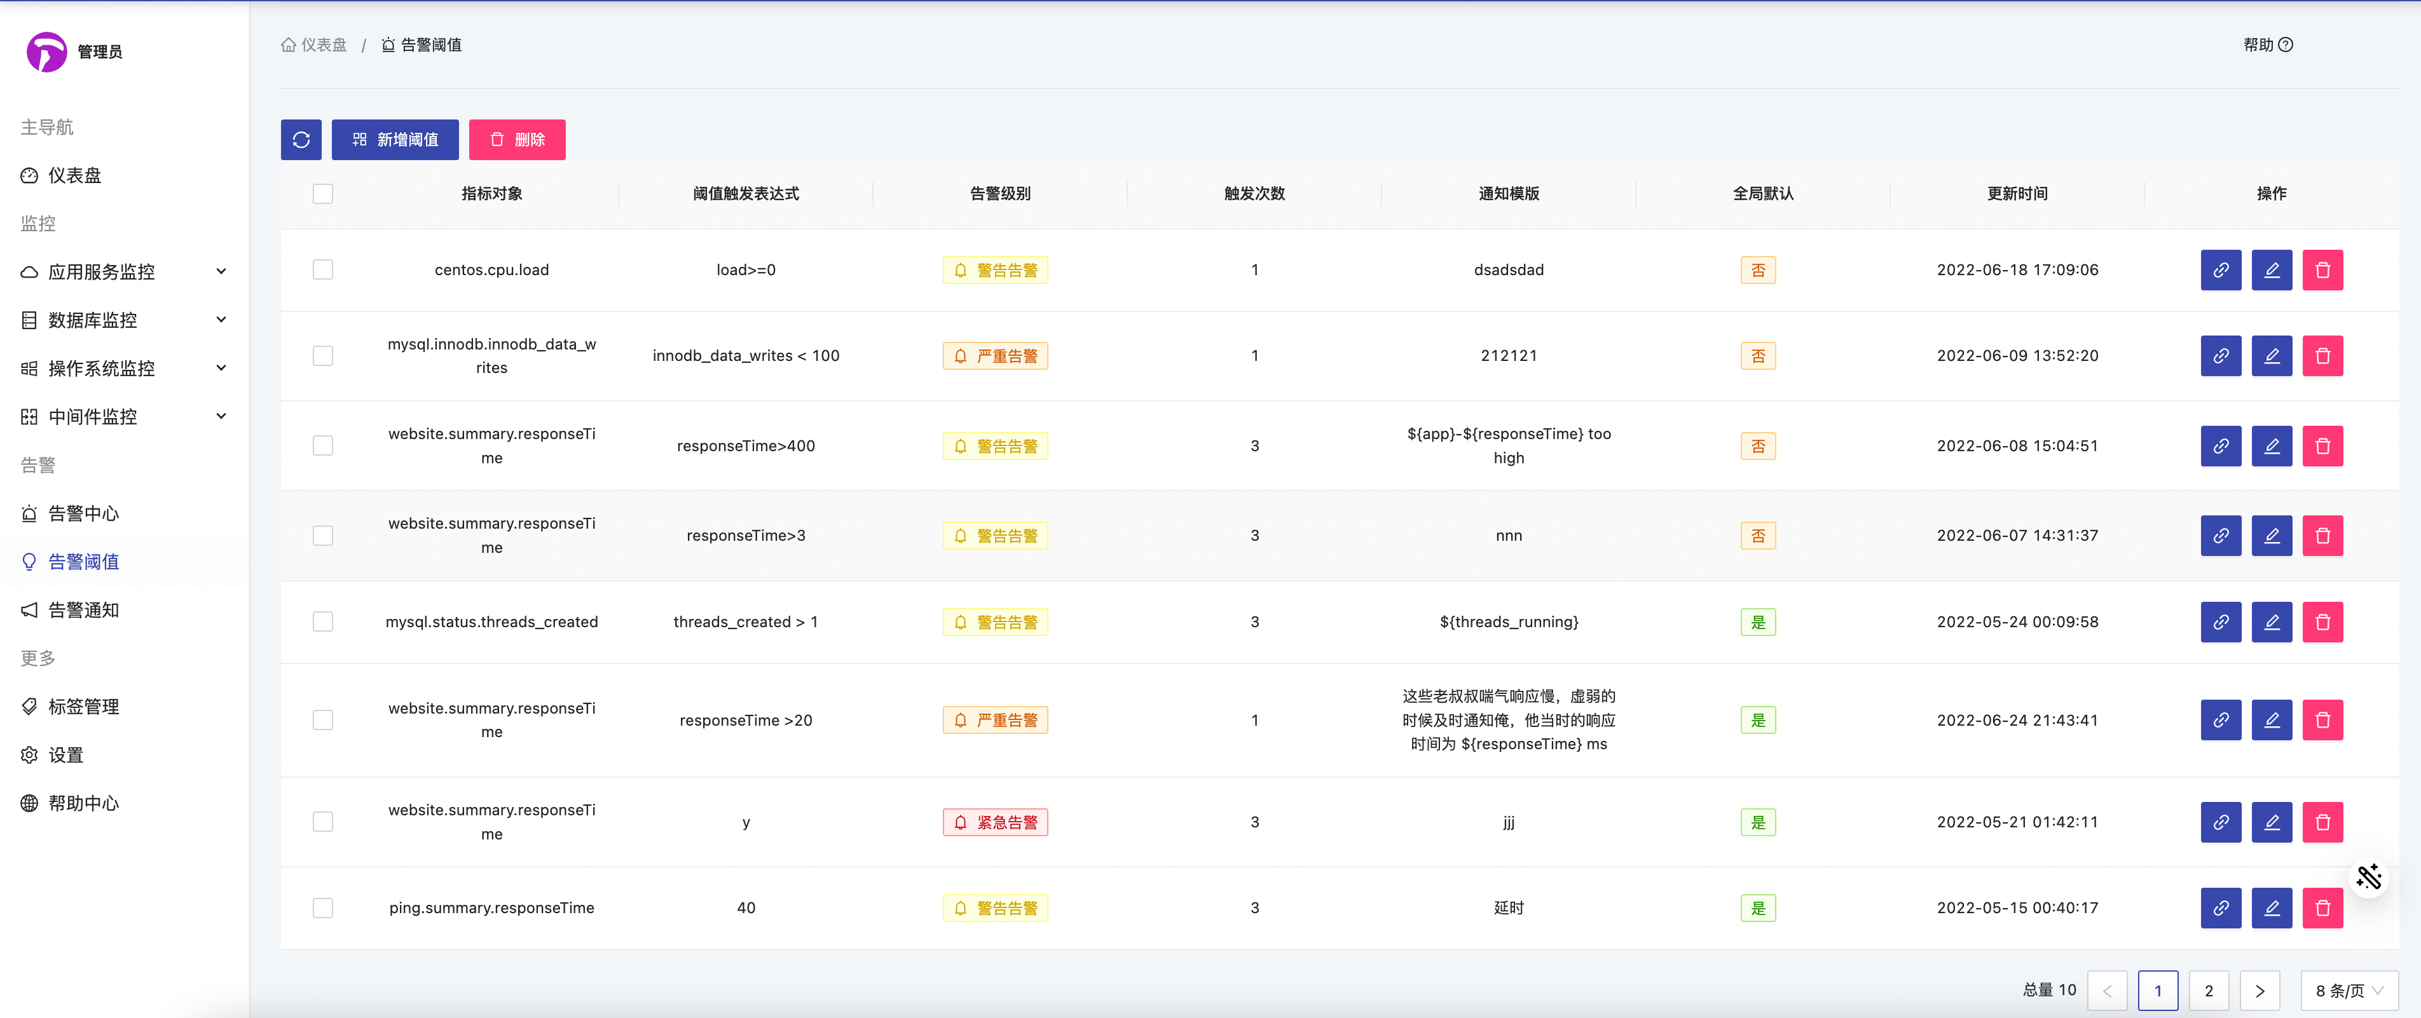Delete the threads_created > 1 row
2421x1018 pixels.
2322,621
